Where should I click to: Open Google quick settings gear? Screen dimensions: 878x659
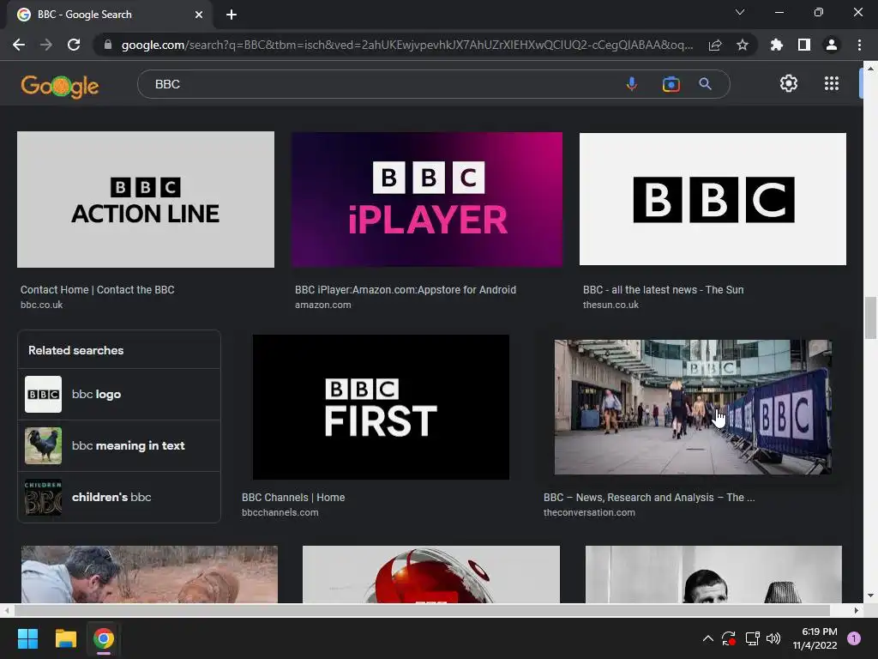point(789,83)
